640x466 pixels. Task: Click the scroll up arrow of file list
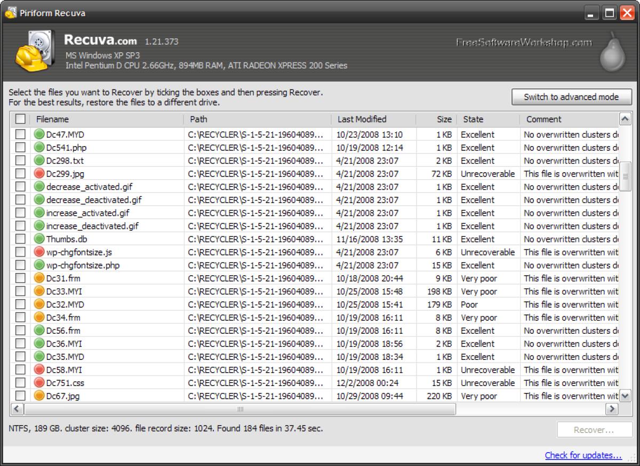(x=625, y=119)
